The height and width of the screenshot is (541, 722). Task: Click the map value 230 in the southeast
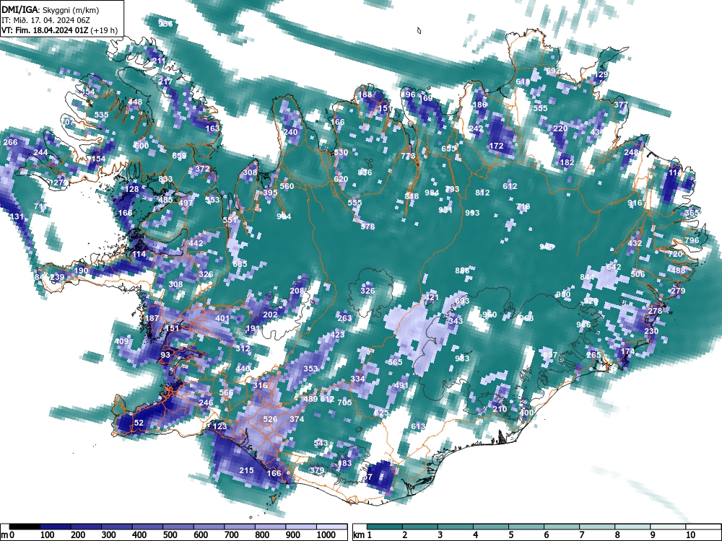coord(651,331)
